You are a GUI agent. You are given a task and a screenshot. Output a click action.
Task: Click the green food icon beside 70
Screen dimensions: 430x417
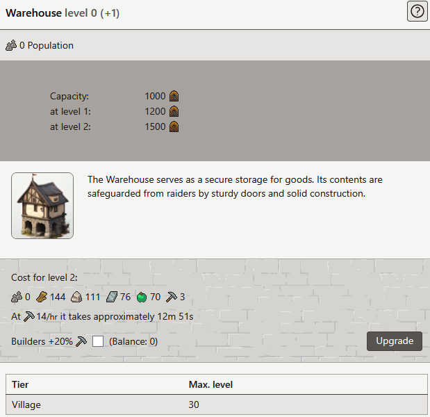point(141,297)
